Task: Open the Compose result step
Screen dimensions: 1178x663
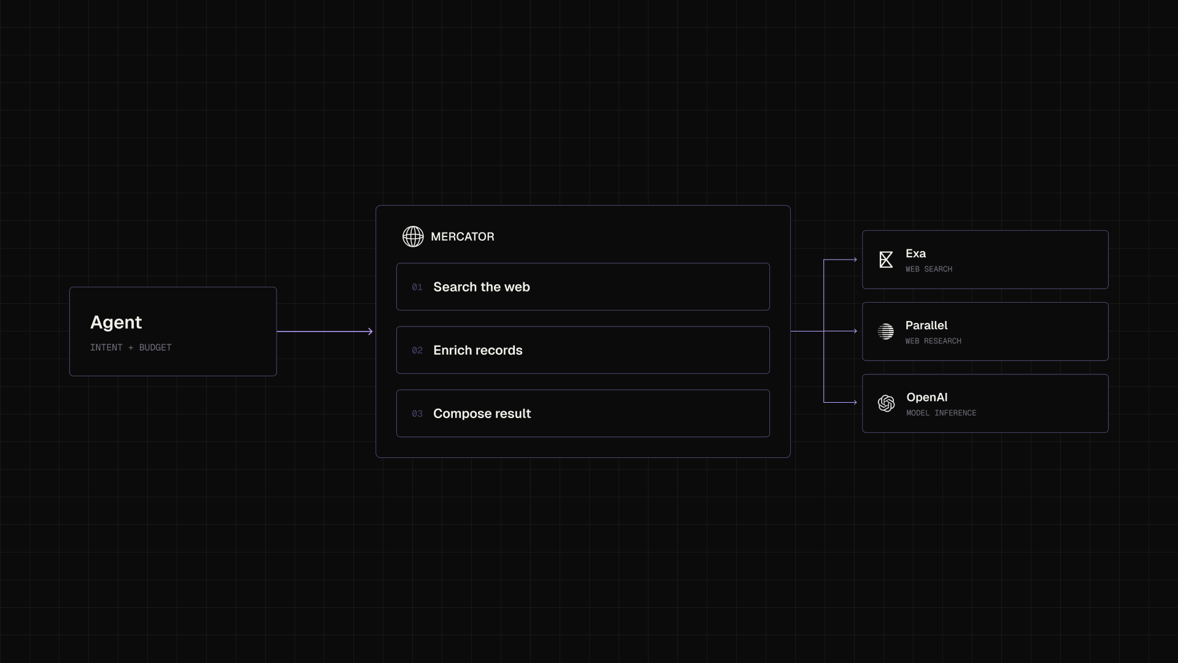Action: tap(583, 413)
